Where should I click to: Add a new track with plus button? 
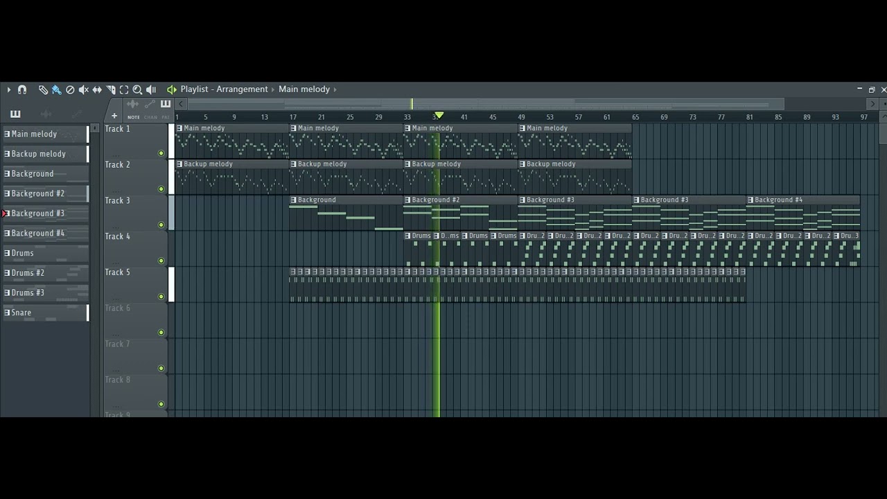114,116
